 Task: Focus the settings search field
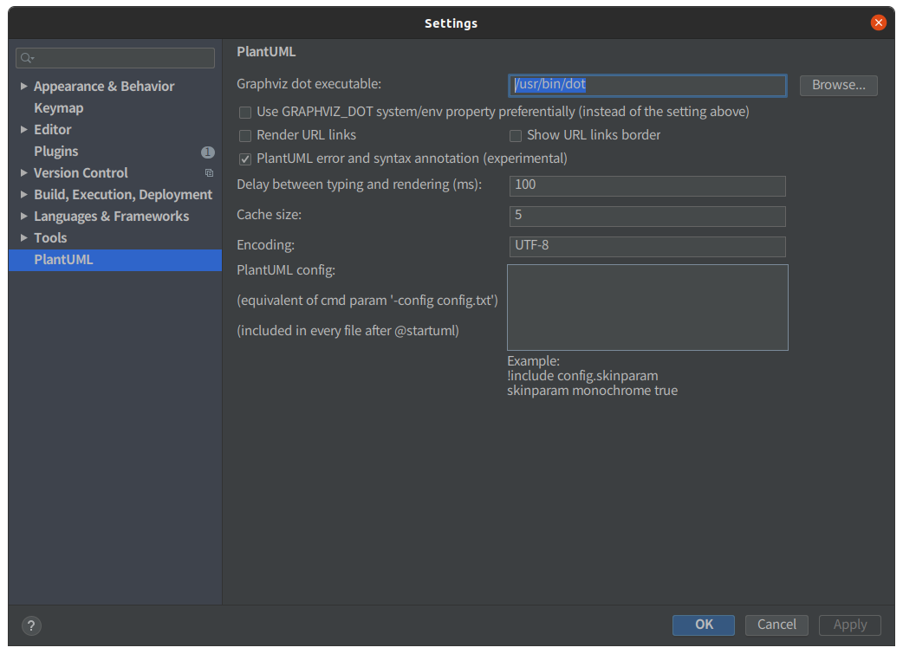115,57
